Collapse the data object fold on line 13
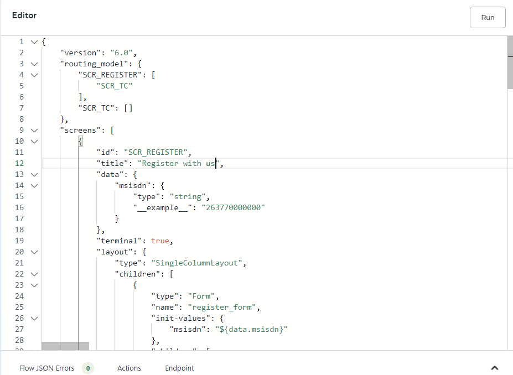 click(34, 175)
